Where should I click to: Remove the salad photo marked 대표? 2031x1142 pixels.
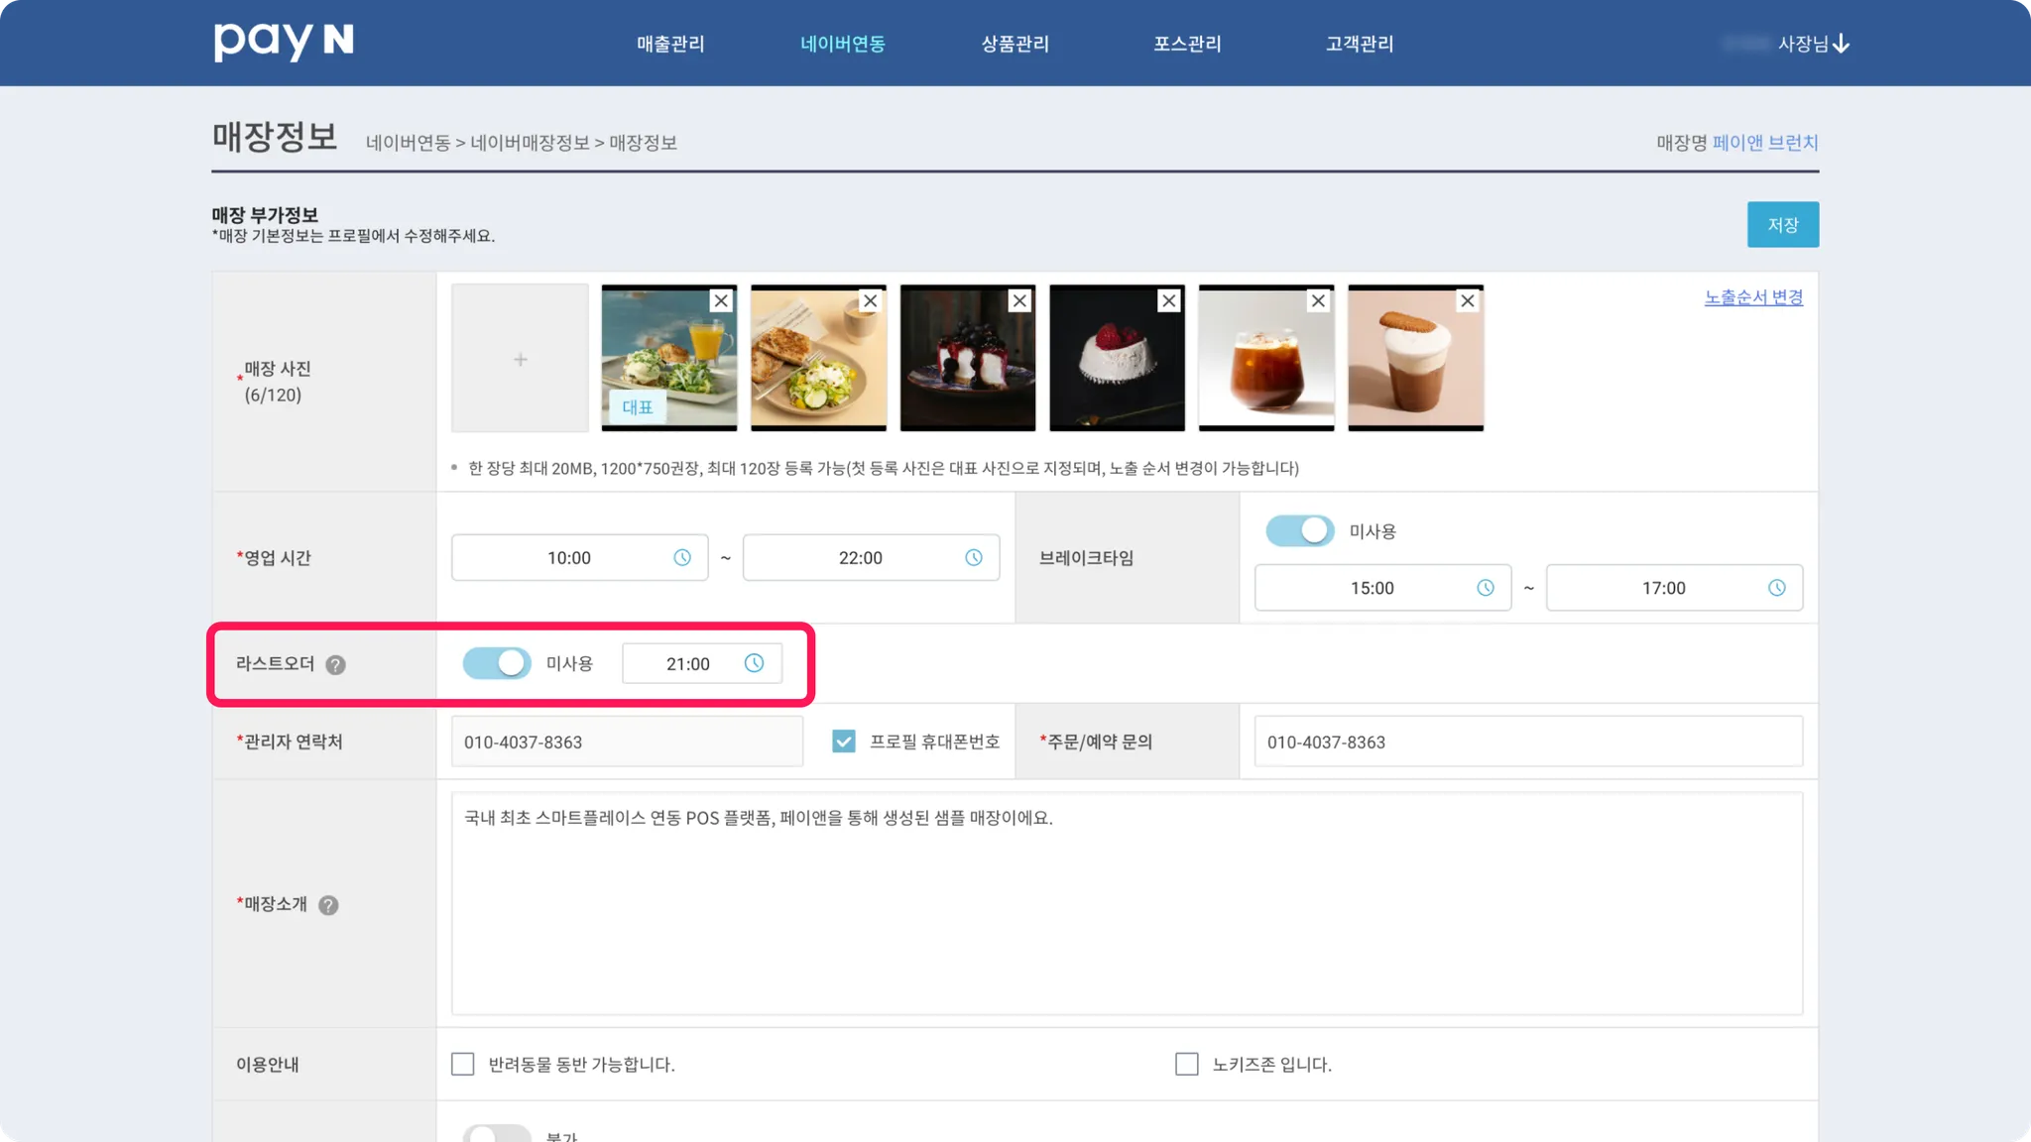click(x=721, y=301)
